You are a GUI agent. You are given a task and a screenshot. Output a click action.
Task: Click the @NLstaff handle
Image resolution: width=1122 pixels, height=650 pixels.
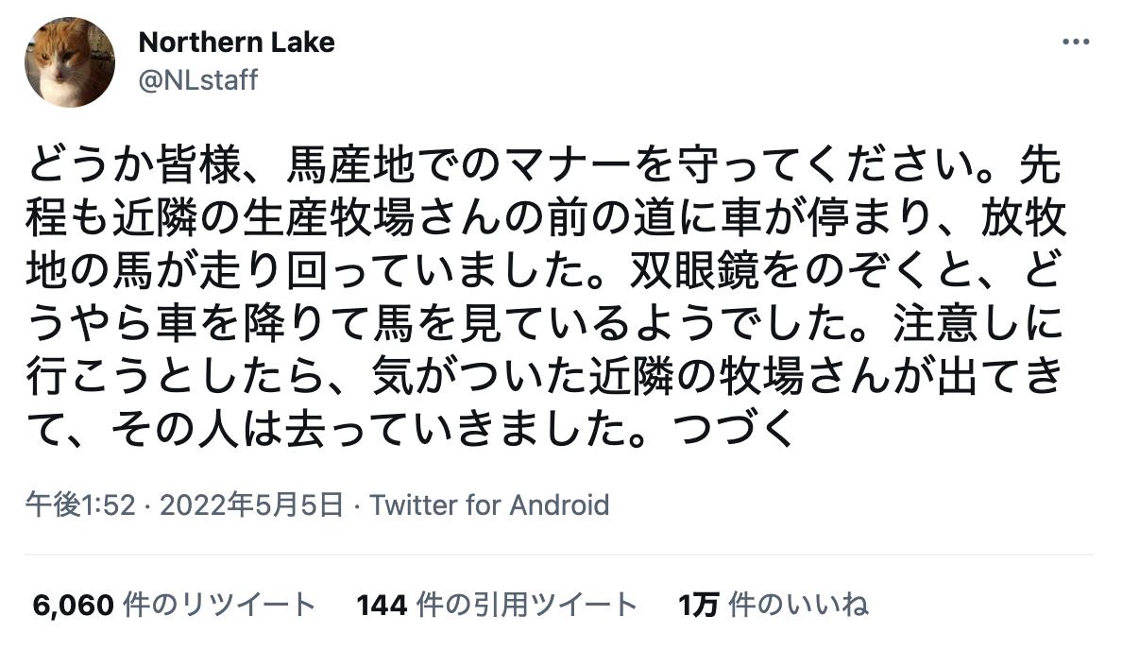197,80
